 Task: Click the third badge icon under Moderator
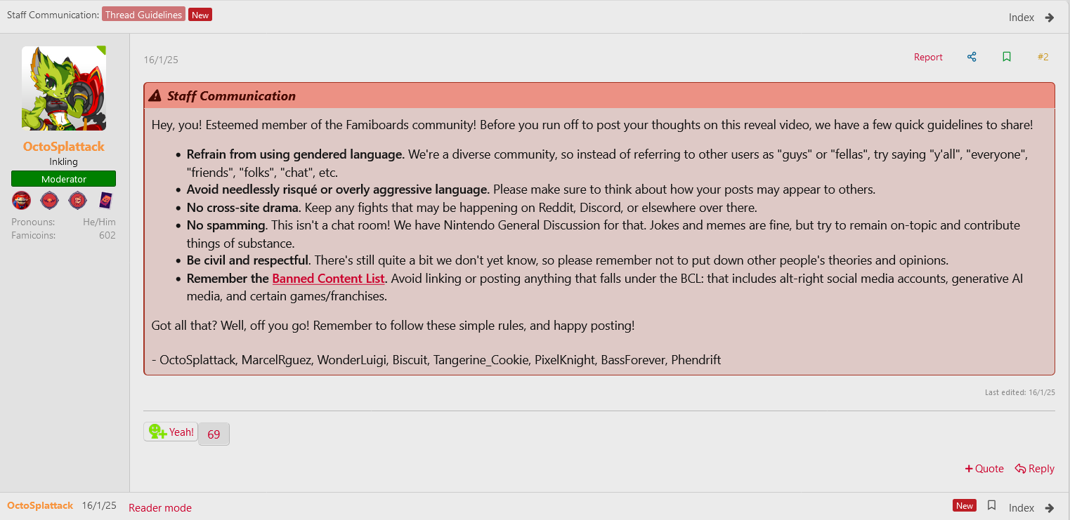pyautogui.click(x=77, y=201)
